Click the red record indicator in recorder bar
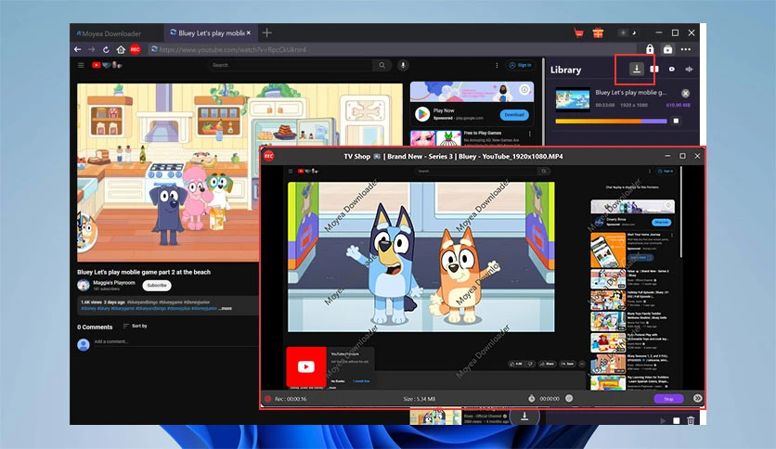 click(x=267, y=399)
